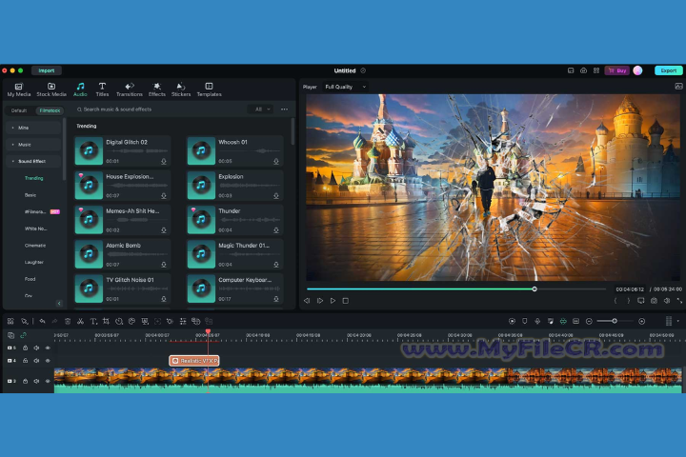The height and width of the screenshot is (457, 686).
Task: Open the Full Quality player dropdown
Action: (x=345, y=87)
